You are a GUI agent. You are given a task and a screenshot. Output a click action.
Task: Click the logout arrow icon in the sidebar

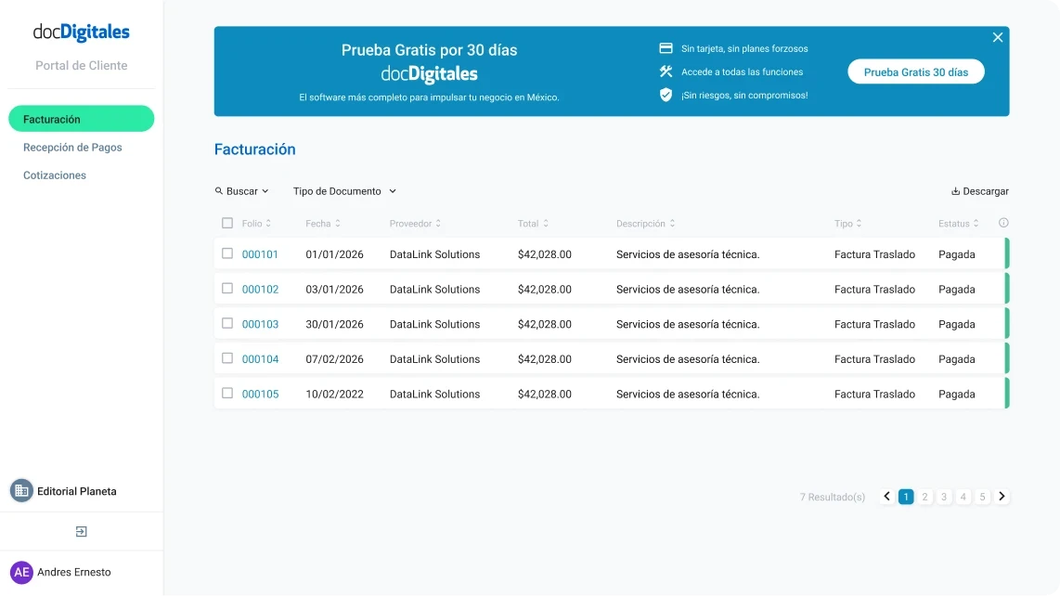click(x=81, y=531)
